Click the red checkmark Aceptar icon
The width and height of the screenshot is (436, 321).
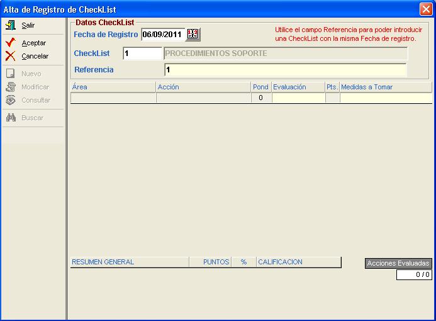coord(11,43)
